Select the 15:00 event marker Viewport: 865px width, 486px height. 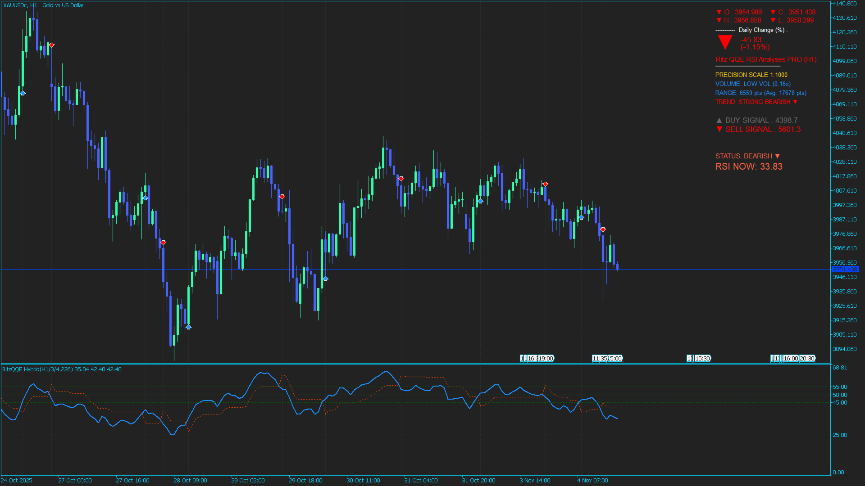pos(615,359)
